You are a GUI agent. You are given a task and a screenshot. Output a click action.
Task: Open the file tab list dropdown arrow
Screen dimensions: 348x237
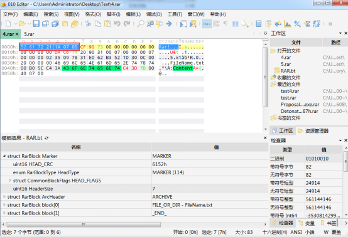[265, 33]
